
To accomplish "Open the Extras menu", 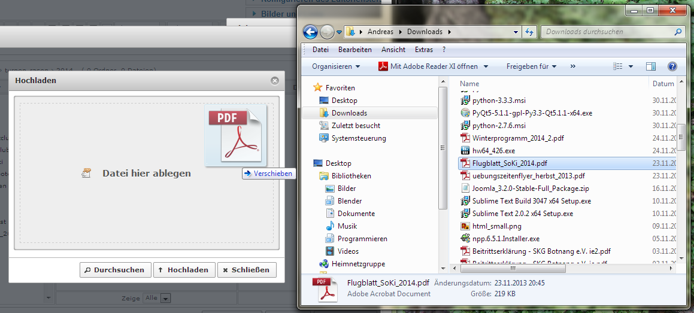I will pyautogui.click(x=423, y=50).
